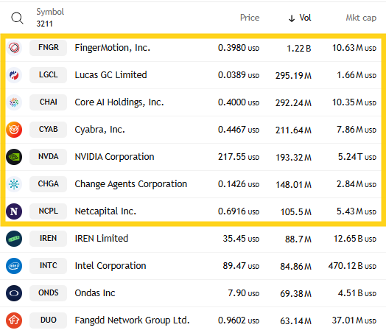Click the Ondas Inc logo
The image size is (386, 333).
[x=14, y=293]
